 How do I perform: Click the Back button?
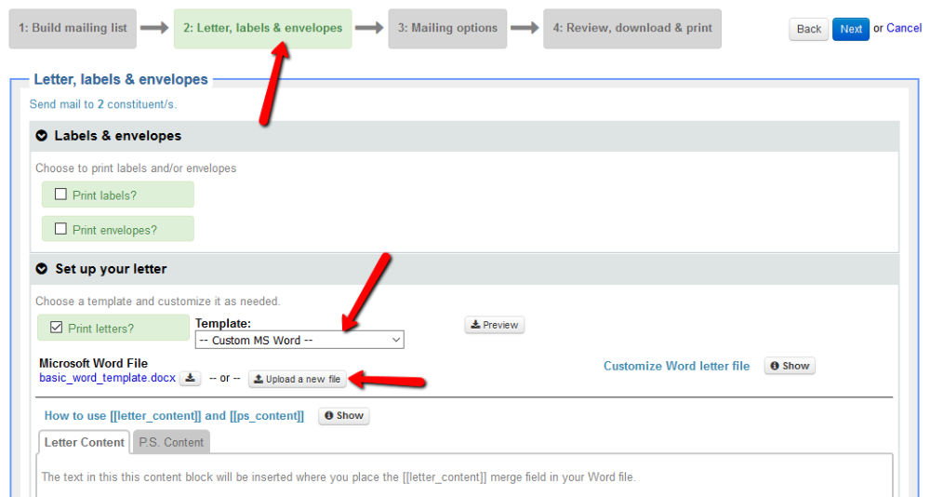tap(808, 29)
